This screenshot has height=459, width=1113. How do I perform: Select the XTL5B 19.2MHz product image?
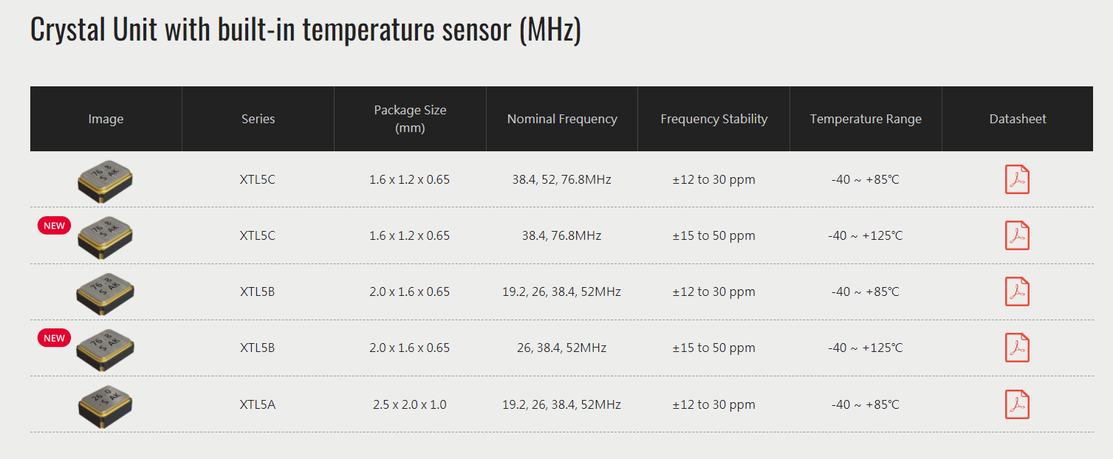105,293
